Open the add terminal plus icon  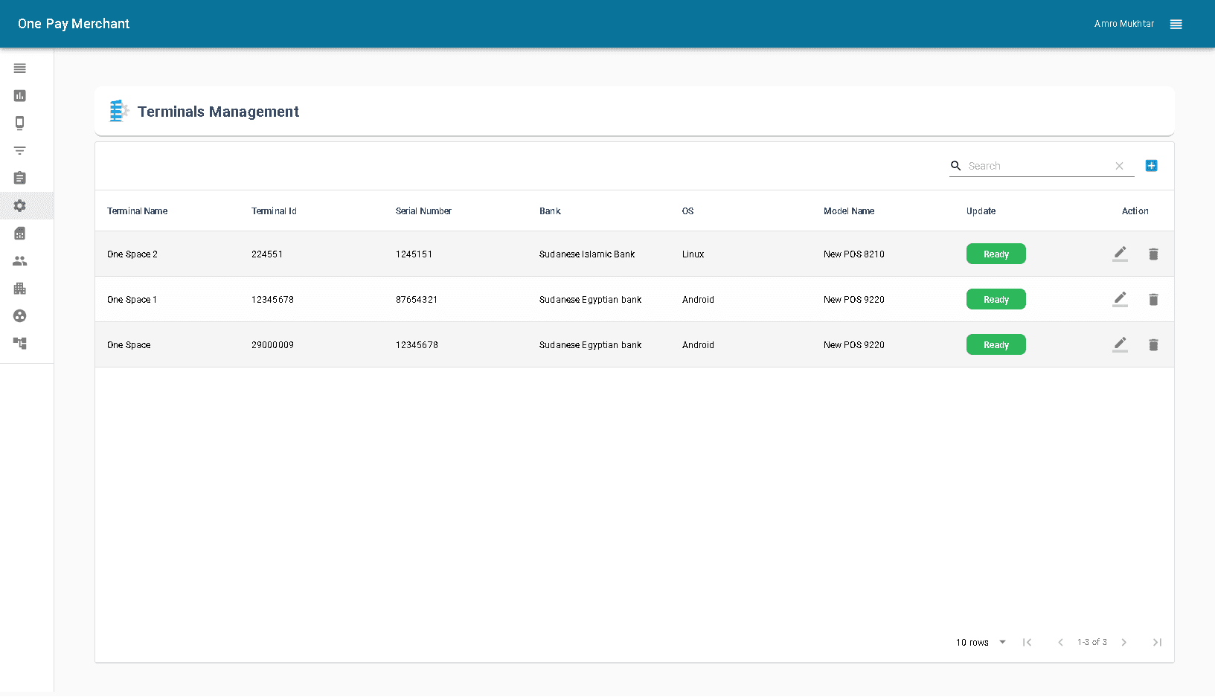coord(1151,166)
